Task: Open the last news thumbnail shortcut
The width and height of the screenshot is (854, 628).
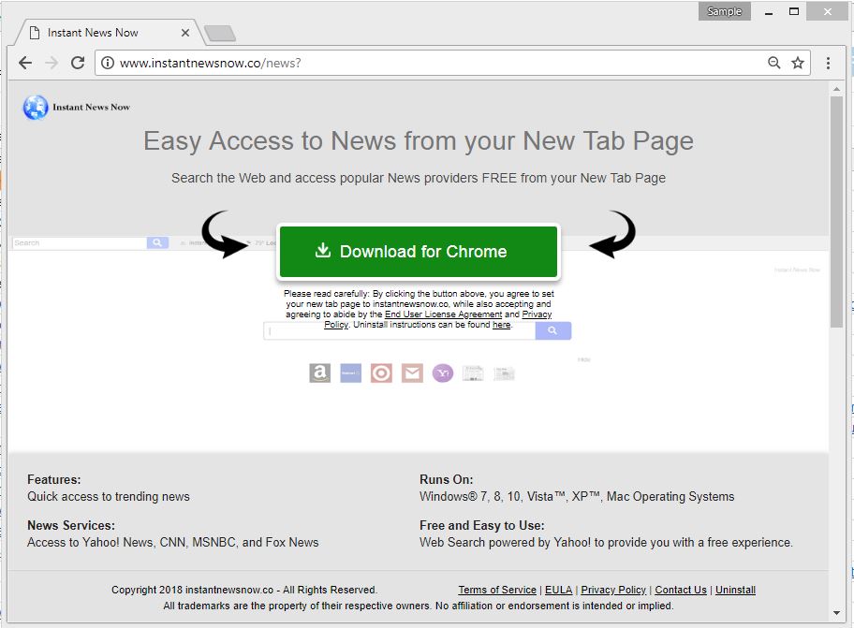Action: pos(504,373)
